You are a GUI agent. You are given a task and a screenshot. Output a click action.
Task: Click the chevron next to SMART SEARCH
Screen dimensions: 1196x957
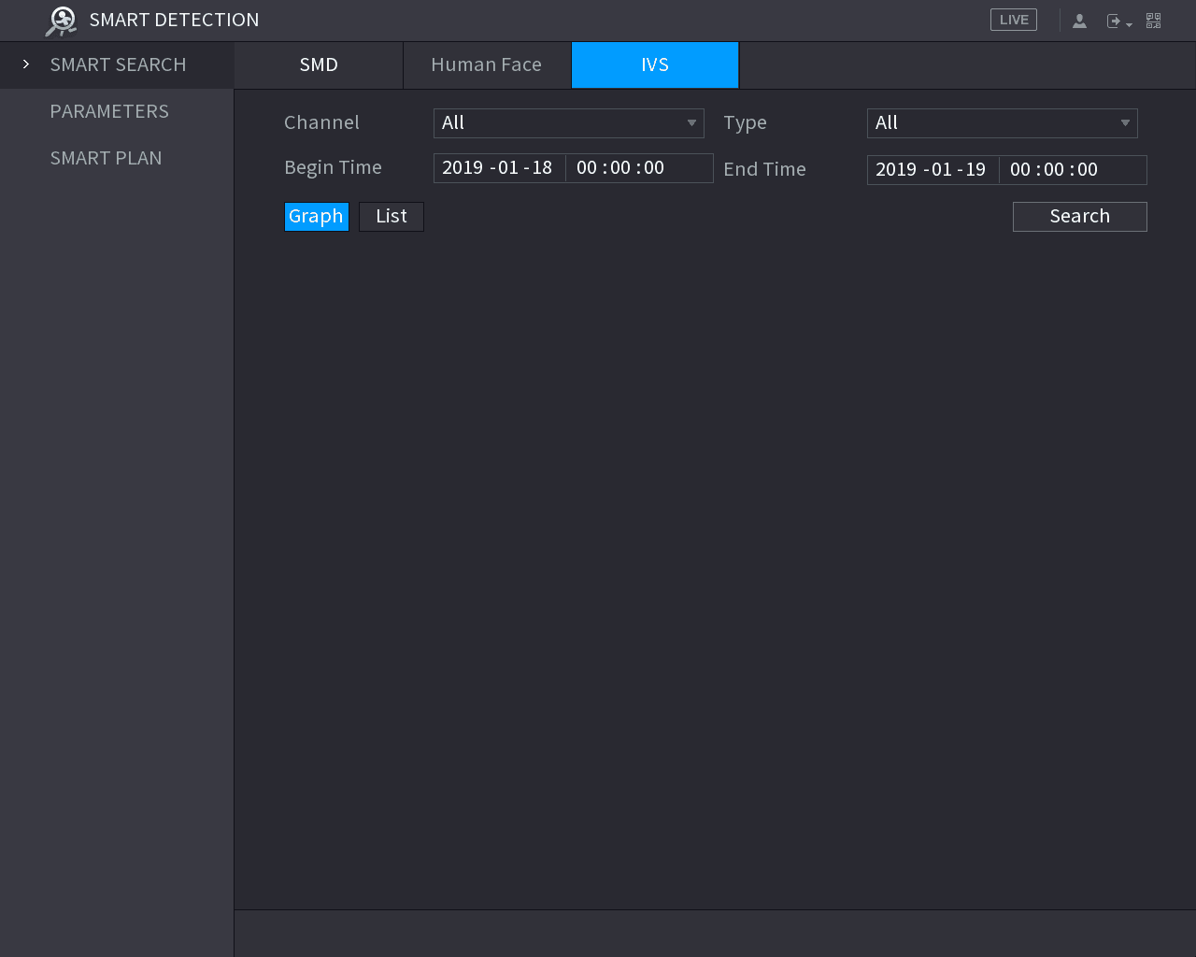click(x=26, y=64)
